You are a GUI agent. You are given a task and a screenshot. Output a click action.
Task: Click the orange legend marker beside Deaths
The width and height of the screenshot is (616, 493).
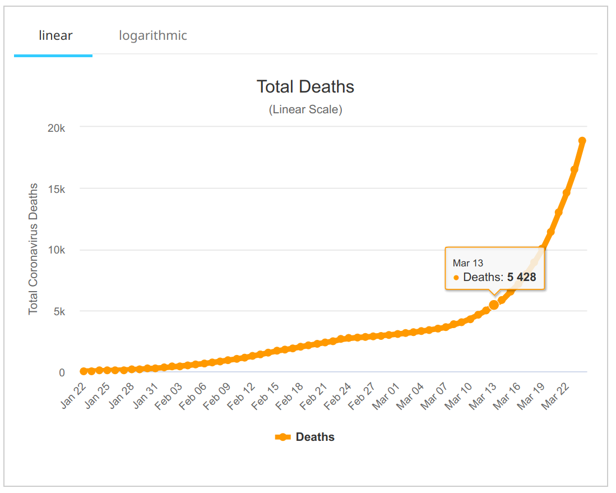(x=283, y=437)
